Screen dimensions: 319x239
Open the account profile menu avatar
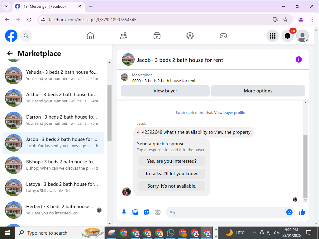(x=302, y=36)
